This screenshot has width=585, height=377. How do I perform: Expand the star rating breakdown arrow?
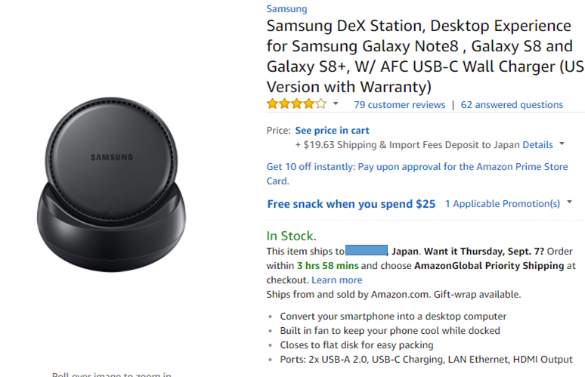pos(336,104)
